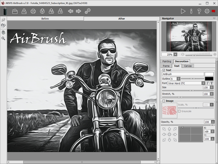Screen dimensions: 218x164
Task: Apply bold style to text
Action: pyautogui.click(x=211, y=83)
